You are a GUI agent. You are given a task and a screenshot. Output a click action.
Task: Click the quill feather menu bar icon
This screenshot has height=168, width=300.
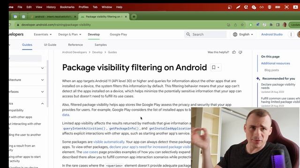tap(238, 7)
